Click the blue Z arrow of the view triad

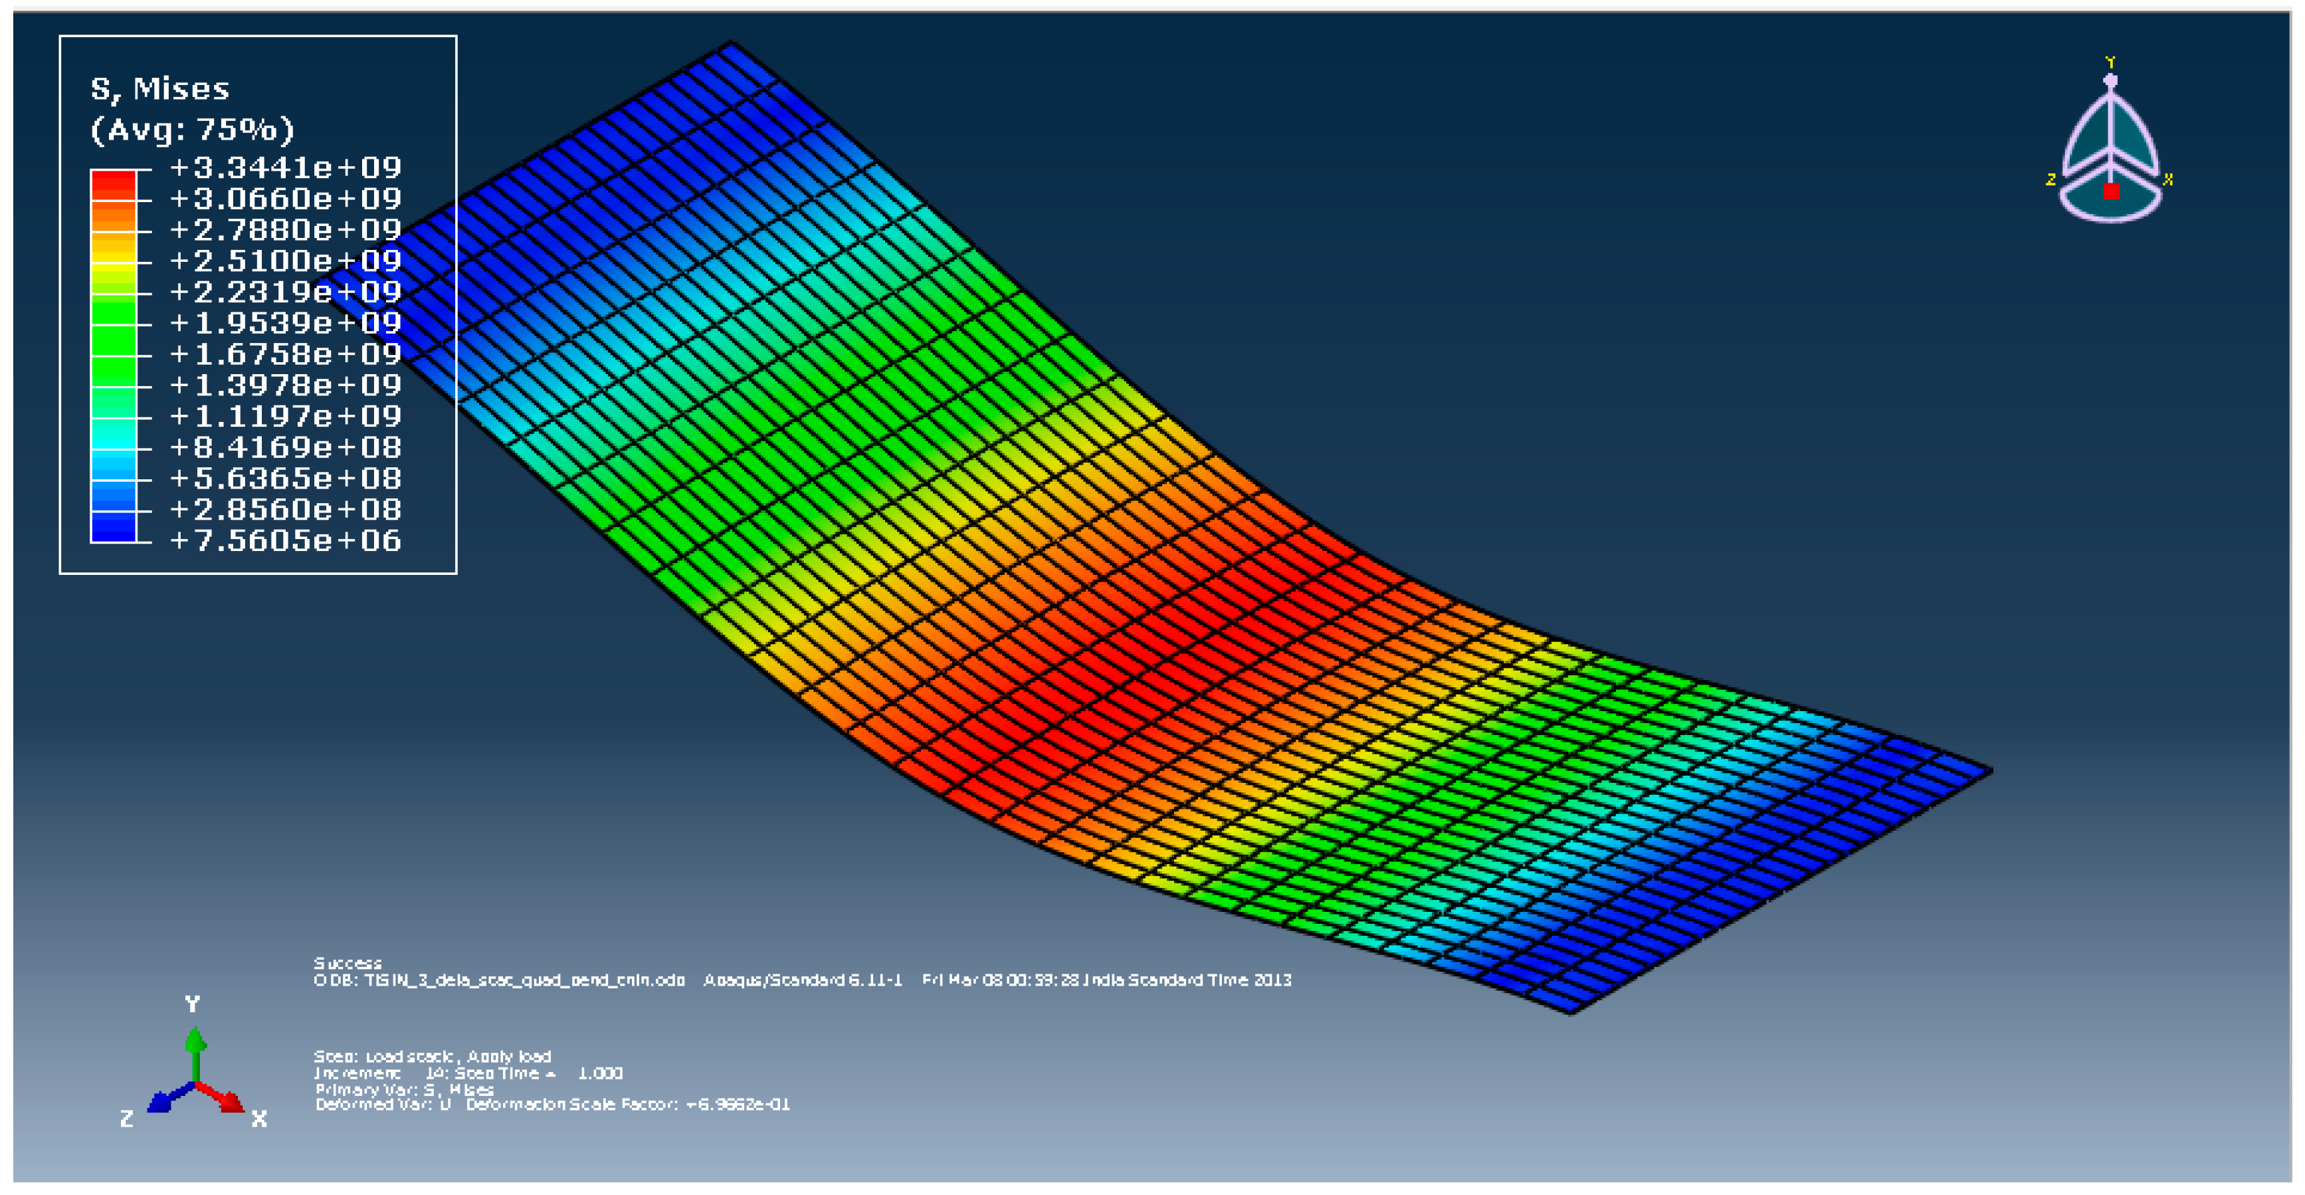(162, 1102)
